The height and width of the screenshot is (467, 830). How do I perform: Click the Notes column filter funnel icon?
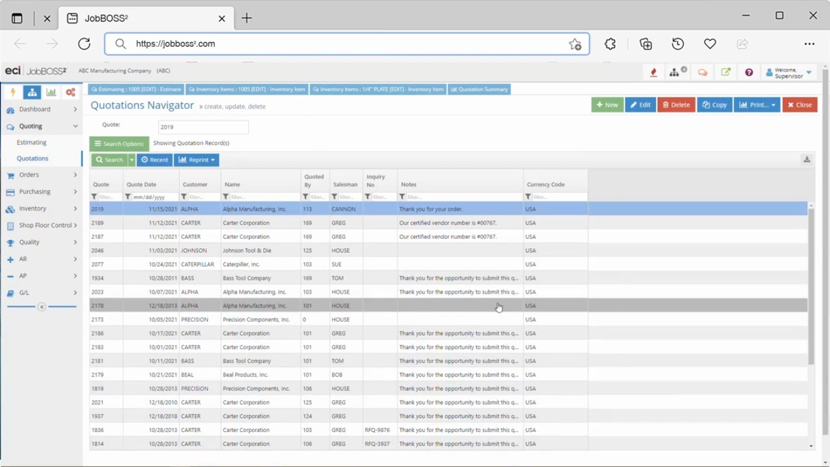(x=402, y=197)
